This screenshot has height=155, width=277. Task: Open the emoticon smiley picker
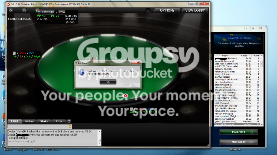coord(70,126)
